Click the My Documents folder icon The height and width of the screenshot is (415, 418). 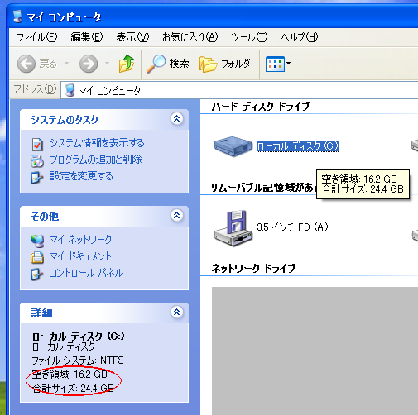pyautogui.click(x=37, y=257)
